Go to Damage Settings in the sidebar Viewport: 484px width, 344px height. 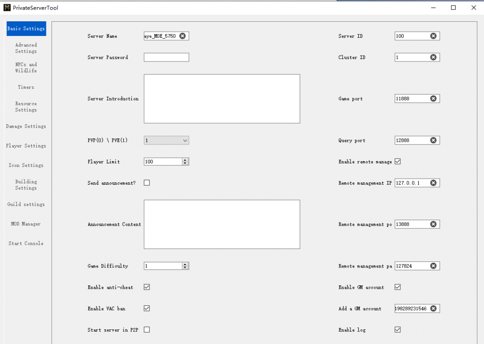[x=26, y=126]
